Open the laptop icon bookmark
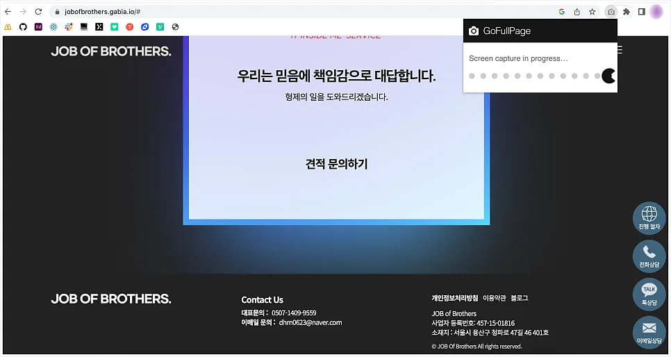The height and width of the screenshot is (357, 671). [x=84, y=27]
